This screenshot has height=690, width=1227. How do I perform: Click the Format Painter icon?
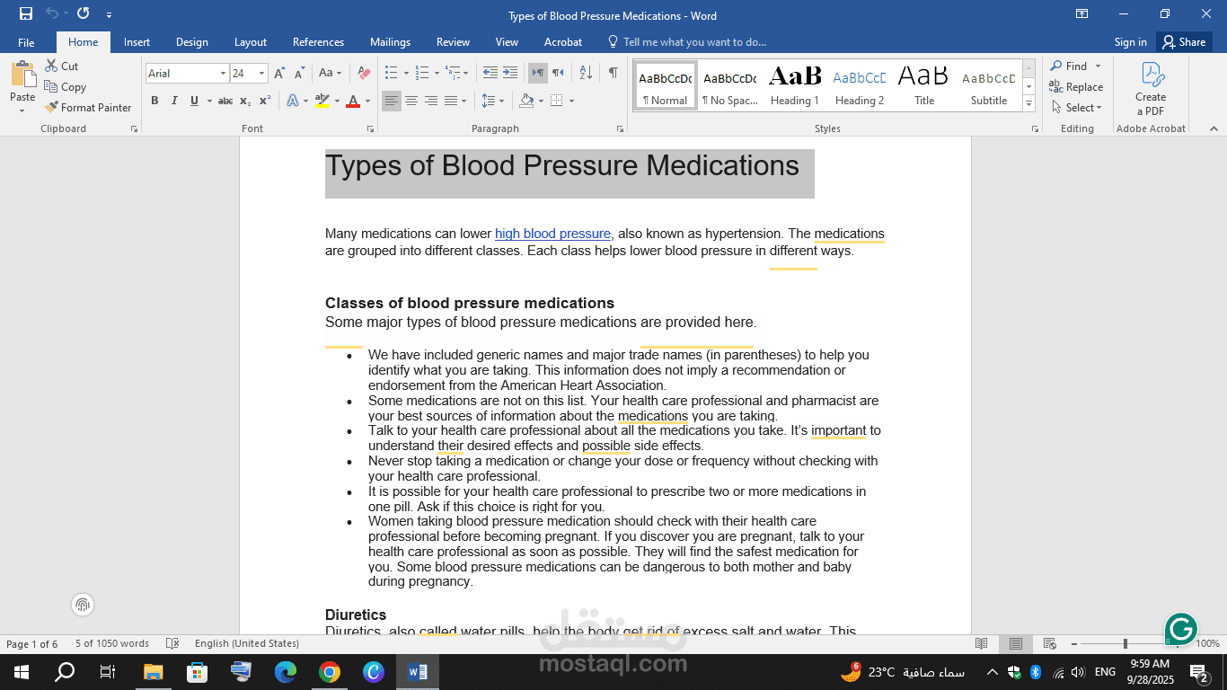[x=52, y=107]
